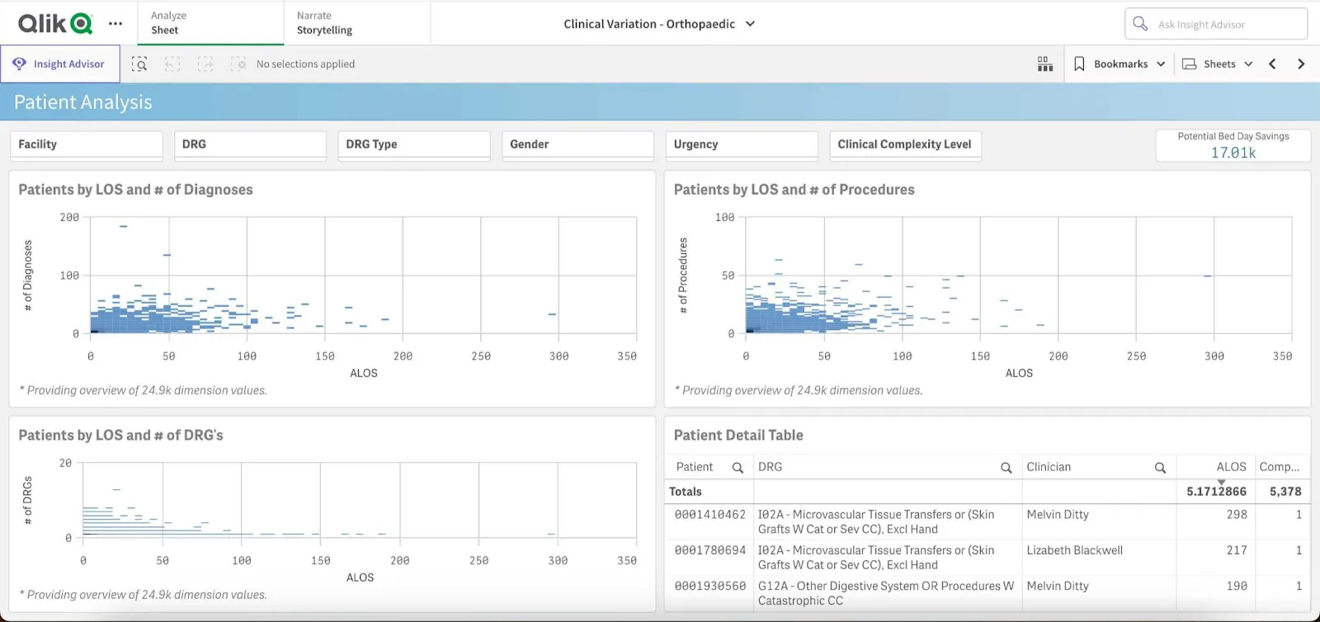This screenshot has height=622, width=1320.
Task: Select patient 0001780694 cell
Action: [709, 550]
